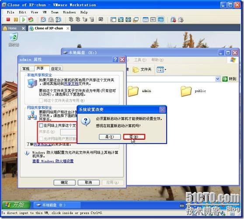The width and height of the screenshot is (244, 219).
Task: Enter Full Screen mode via toolbar icon
Action: pyautogui.click(x=121, y=20)
